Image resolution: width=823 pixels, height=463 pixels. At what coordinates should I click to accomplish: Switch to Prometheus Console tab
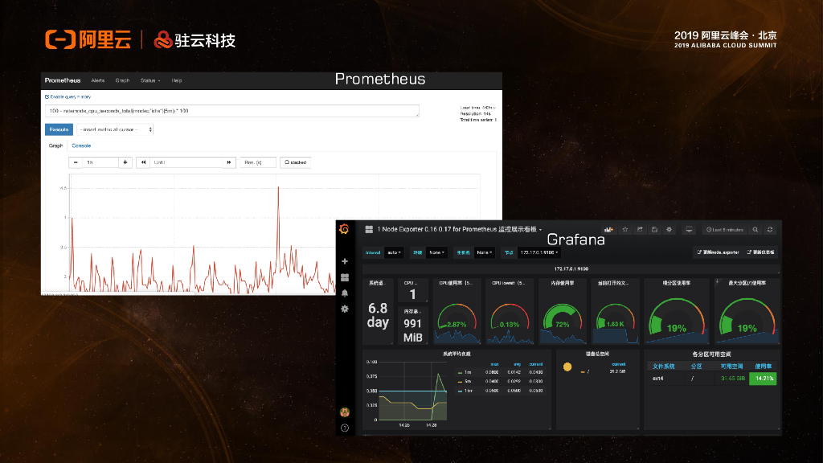pos(81,145)
